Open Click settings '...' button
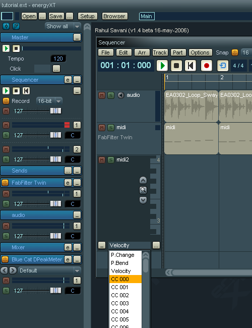252x328 pixels. [56, 69]
